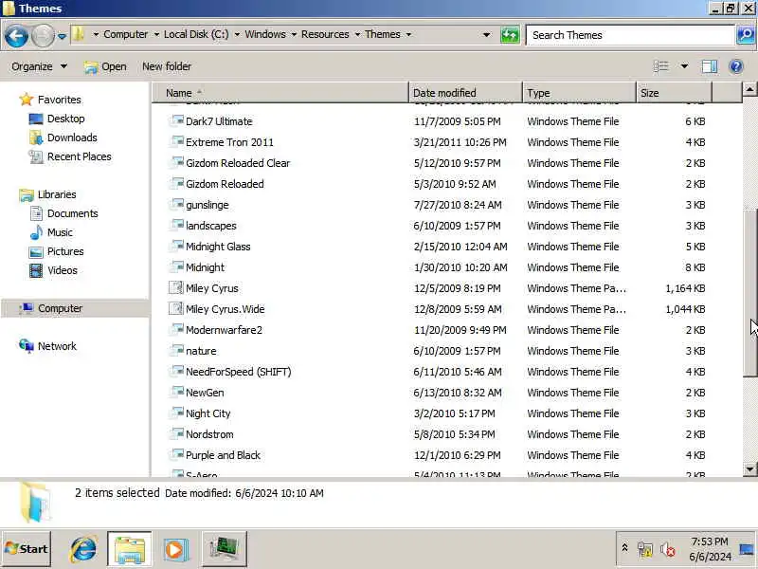Click the NewGen file name
The height and width of the screenshot is (569, 758).
click(x=205, y=393)
